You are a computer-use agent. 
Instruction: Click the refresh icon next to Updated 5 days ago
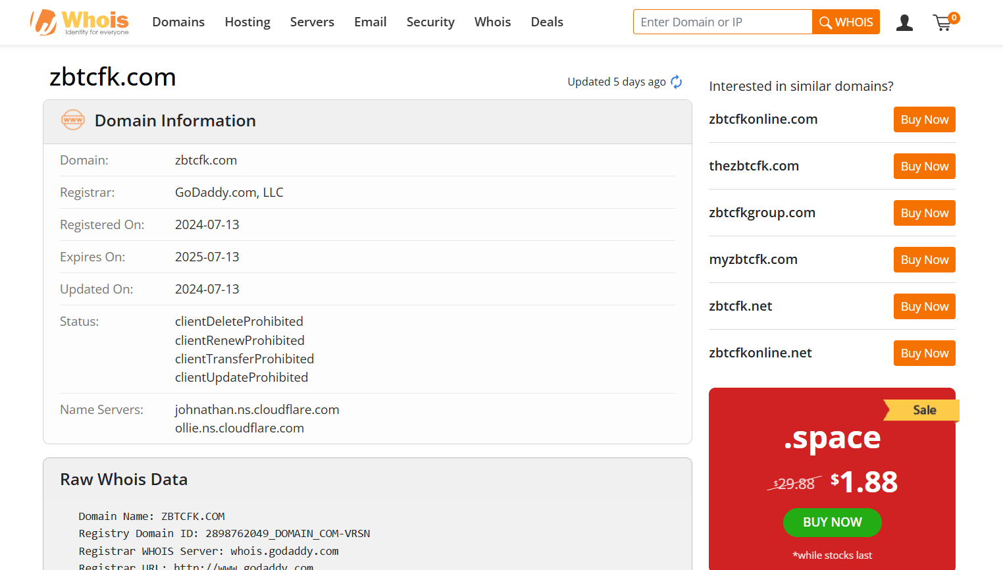(677, 82)
